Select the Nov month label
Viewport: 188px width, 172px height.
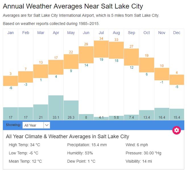pos(162,33)
